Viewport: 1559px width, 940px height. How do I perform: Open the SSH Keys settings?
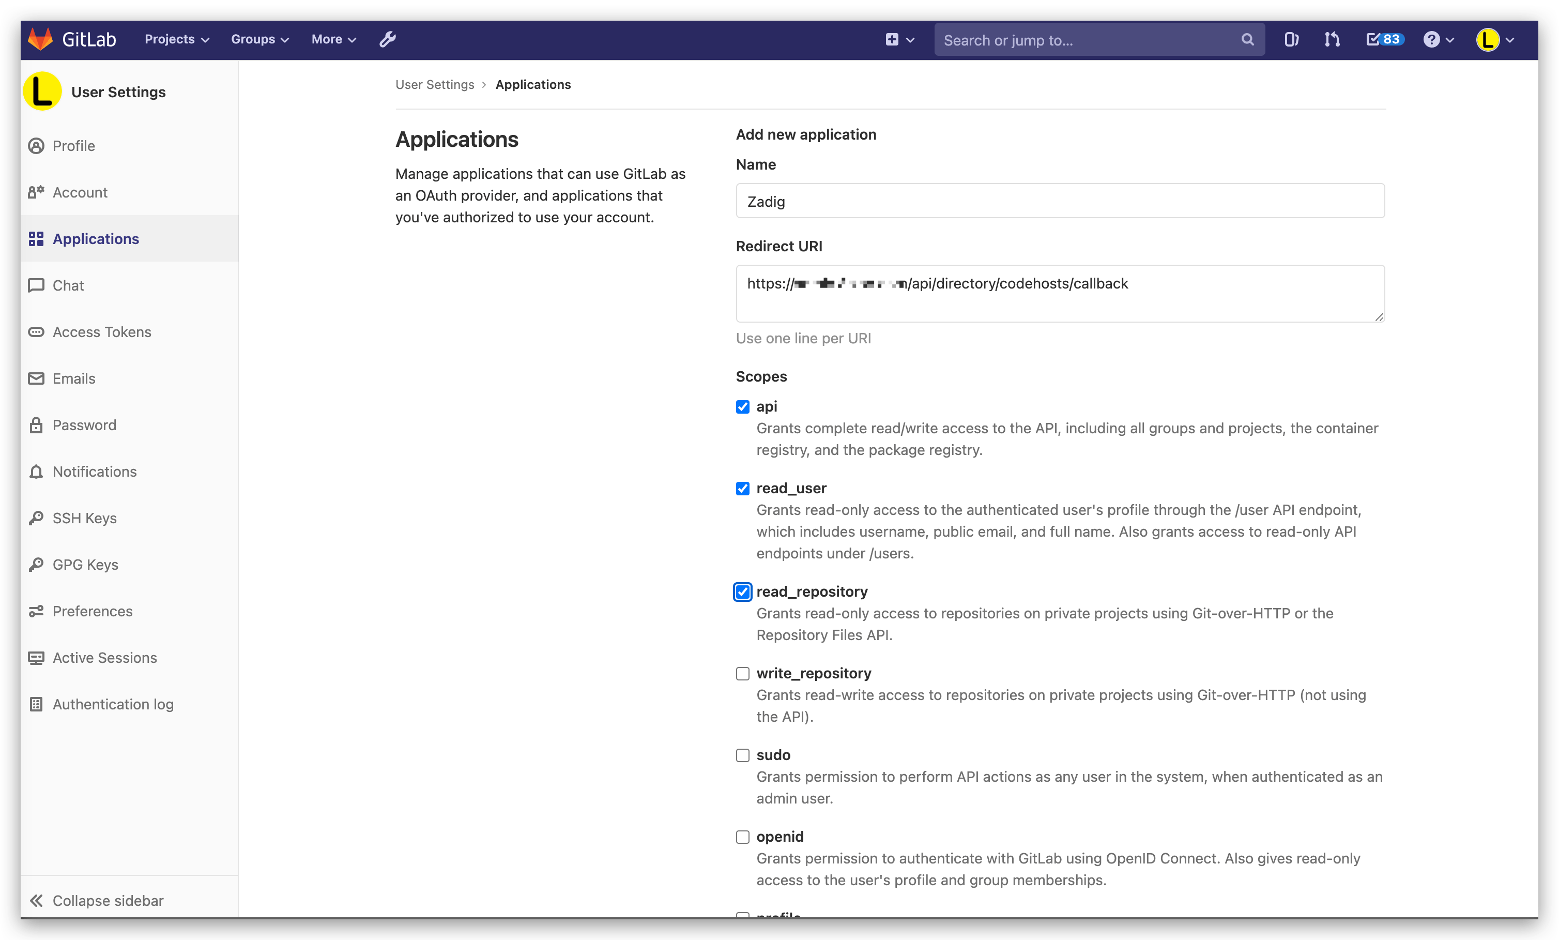84,518
